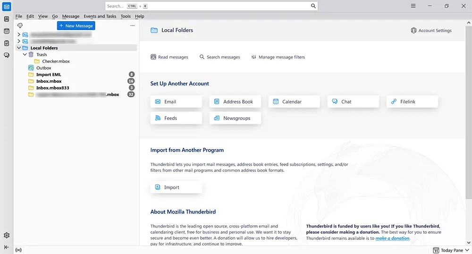472x254 pixels.
Task: Click the Local Folders header icon
Action: [154, 30]
